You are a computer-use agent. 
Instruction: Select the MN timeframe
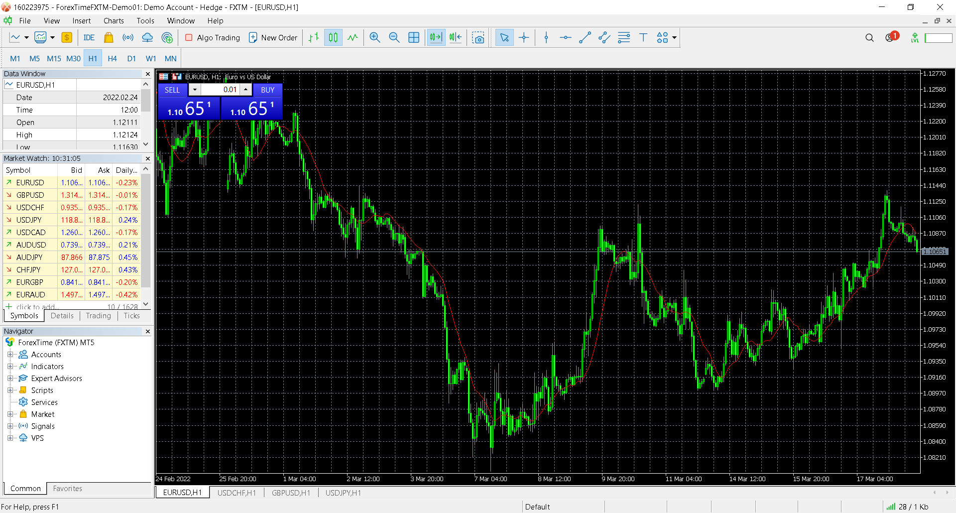tap(170, 58)
